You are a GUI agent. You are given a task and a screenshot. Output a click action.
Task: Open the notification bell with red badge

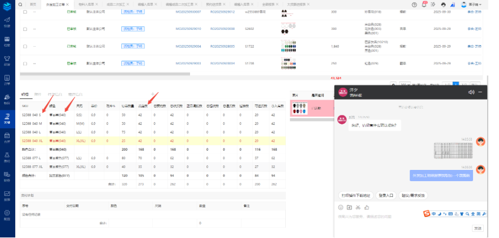[x=424, y=4]
